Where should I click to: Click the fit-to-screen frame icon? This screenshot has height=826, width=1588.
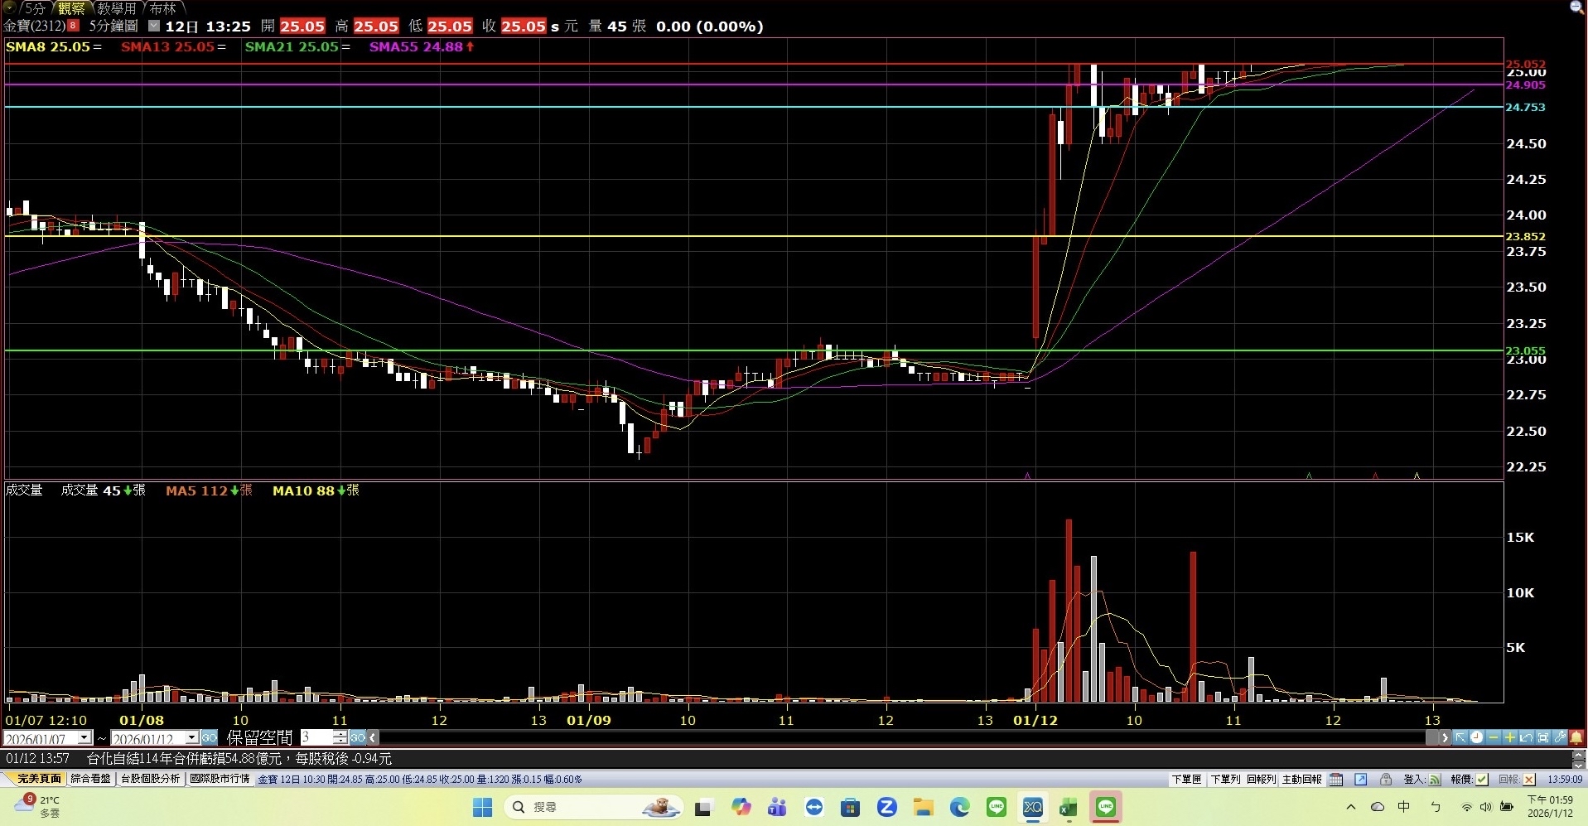tap(1543, 737)
